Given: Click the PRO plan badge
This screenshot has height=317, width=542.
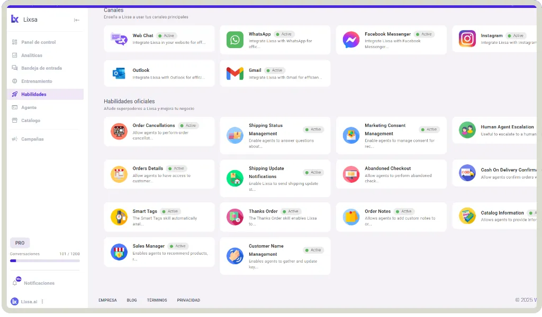Looking at the screenshot, I should pos(20,243).
